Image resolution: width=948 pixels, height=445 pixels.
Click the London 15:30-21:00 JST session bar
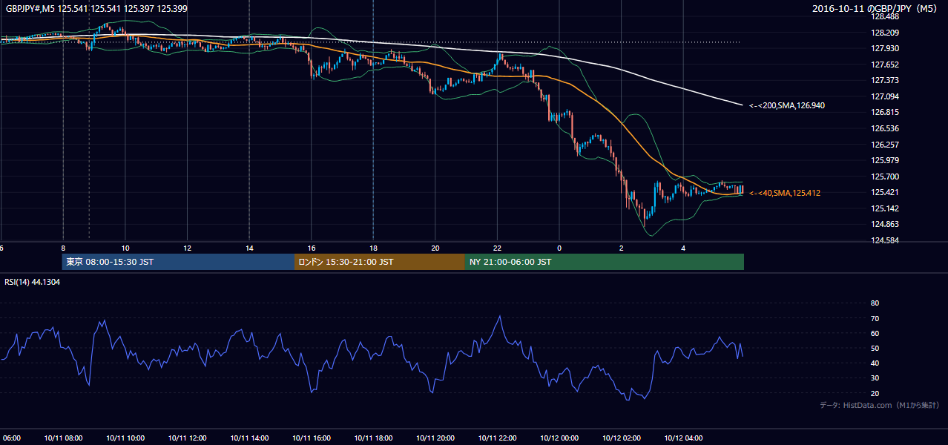pyautogui.click(x=380, y=262)
